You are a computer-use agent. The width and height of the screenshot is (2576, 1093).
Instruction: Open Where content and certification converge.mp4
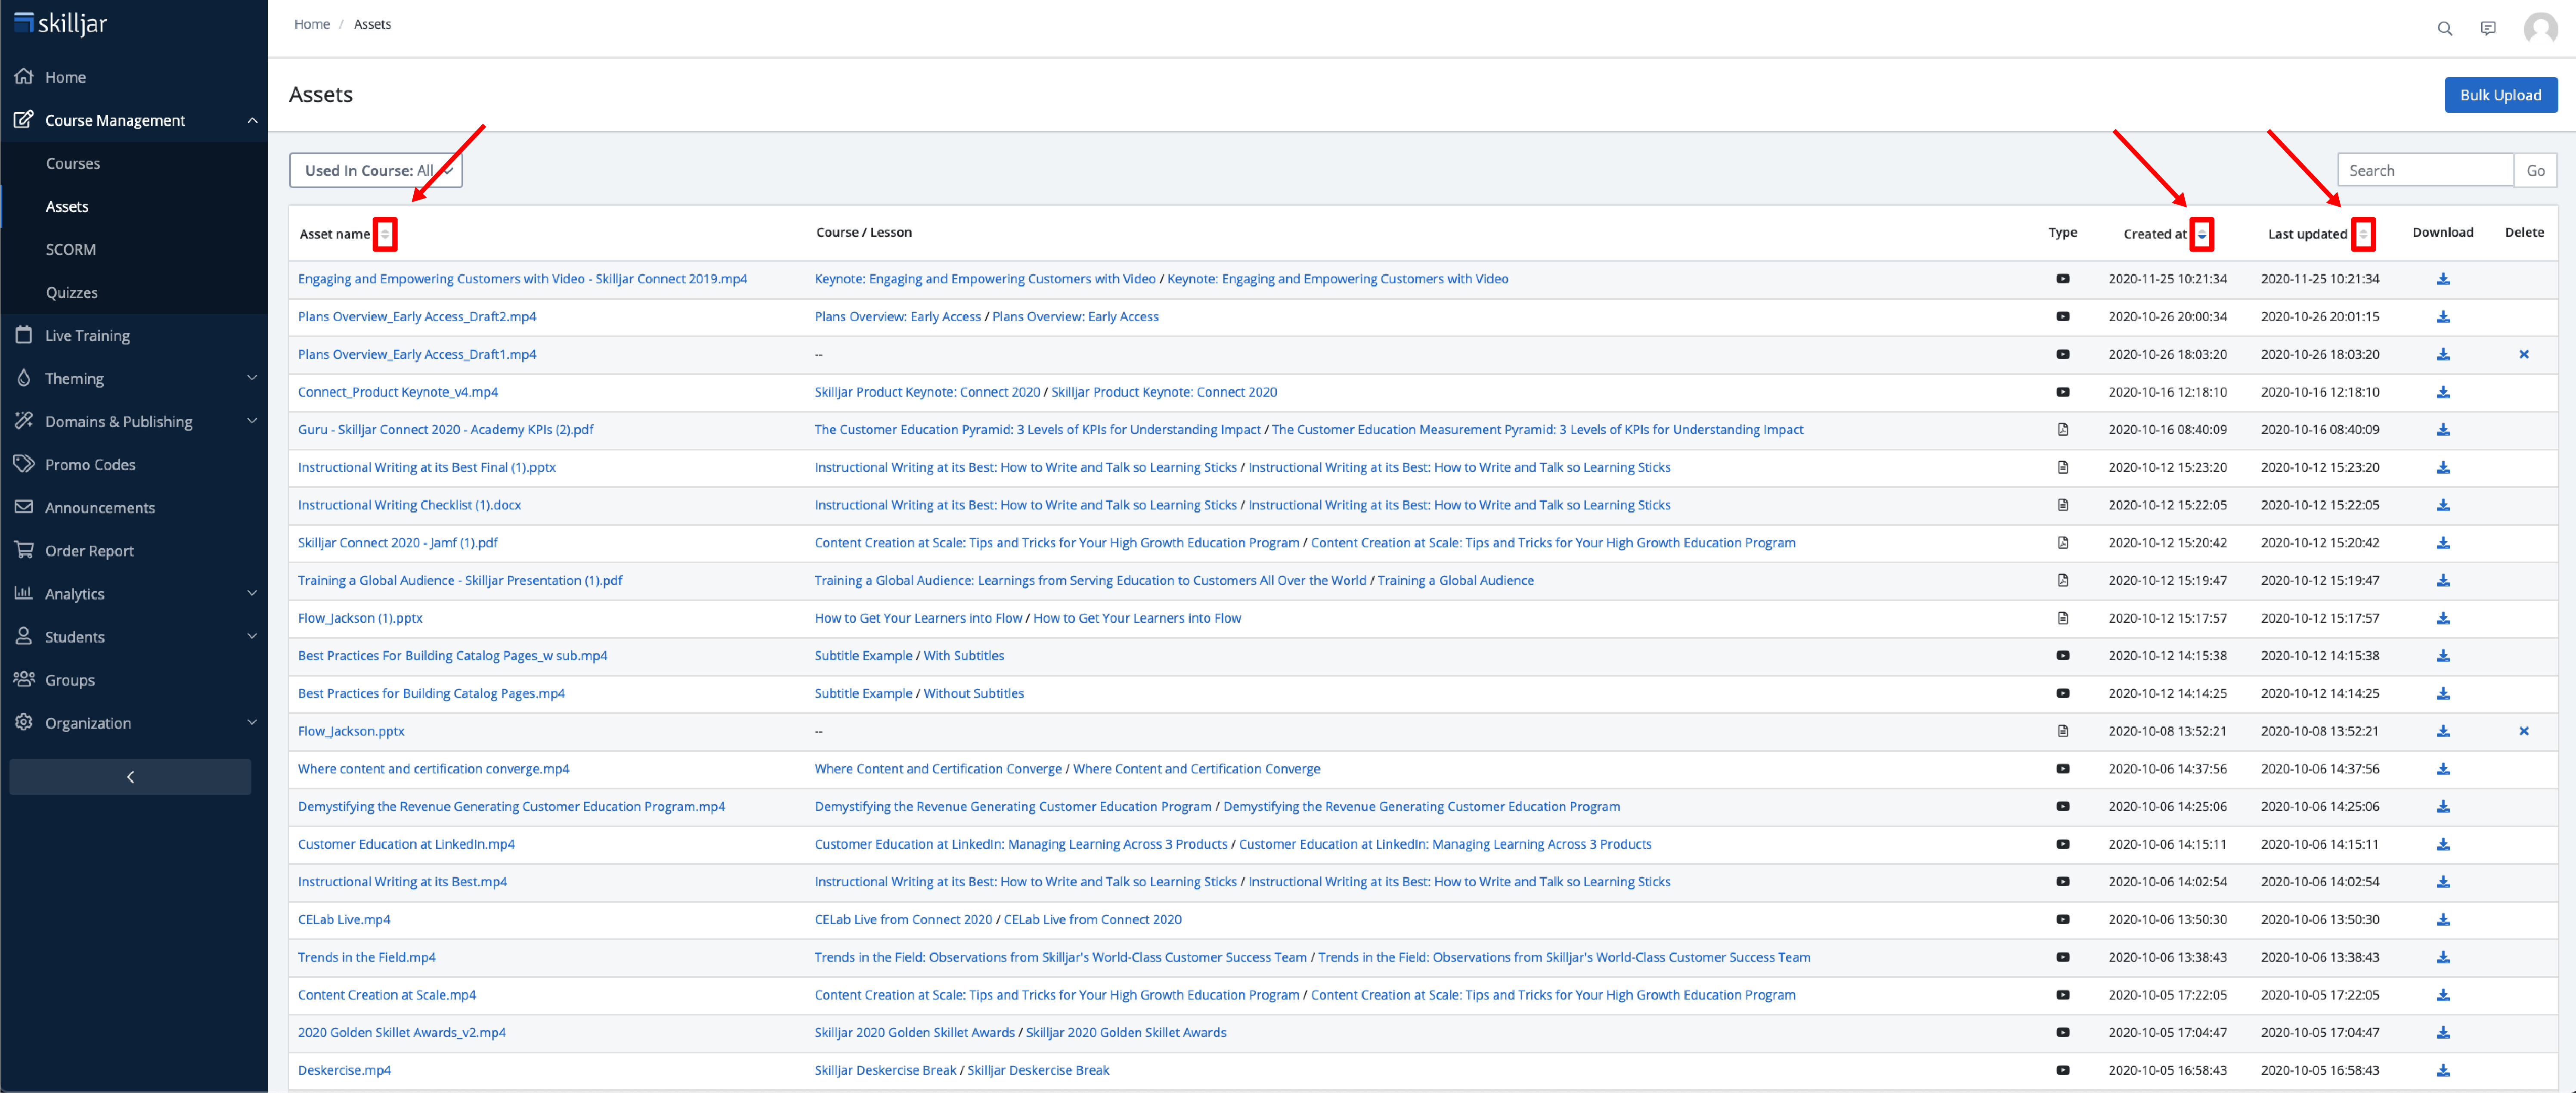pos(434,769)
